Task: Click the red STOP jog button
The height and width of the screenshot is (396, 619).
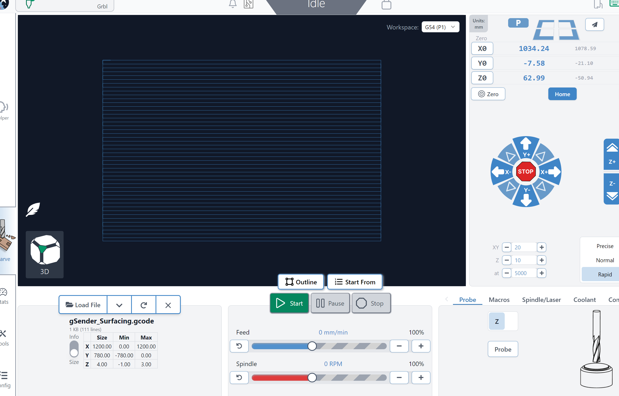Action: click(x=525, y=172)
